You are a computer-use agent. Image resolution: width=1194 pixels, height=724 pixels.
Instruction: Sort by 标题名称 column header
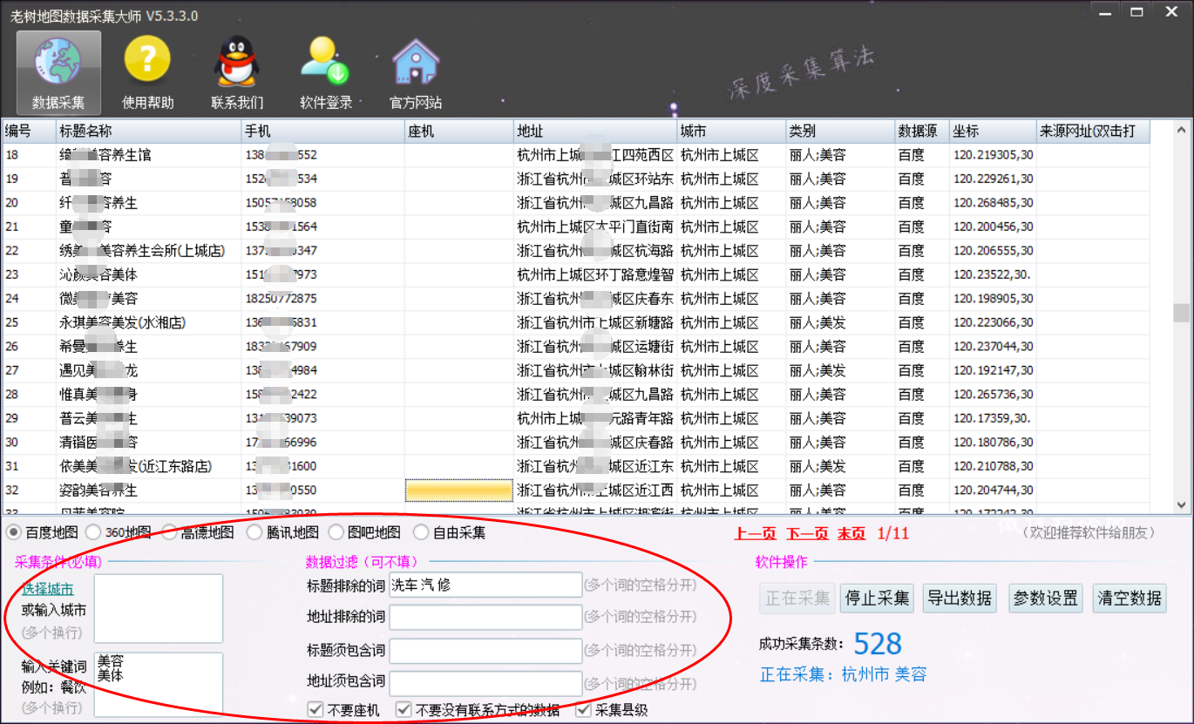pos(148,132)
